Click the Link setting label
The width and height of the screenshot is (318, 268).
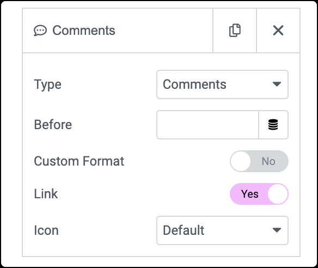[x=46, y=194]
